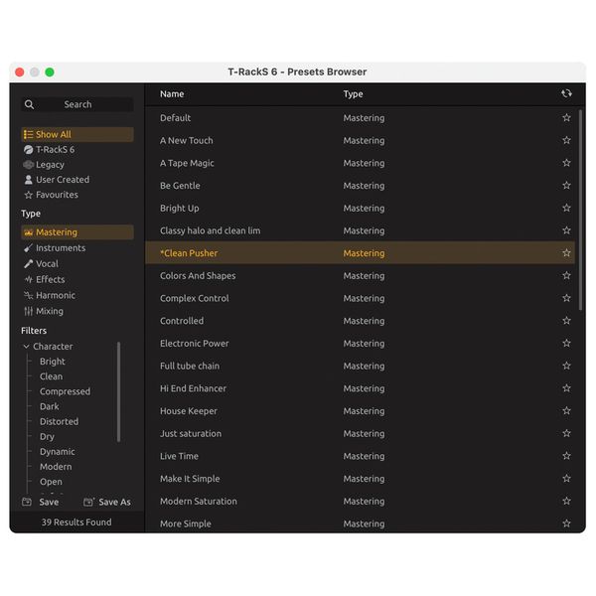Sort presets by Name column header
Viewport: 596px width, 596px height.
[172, 94]
